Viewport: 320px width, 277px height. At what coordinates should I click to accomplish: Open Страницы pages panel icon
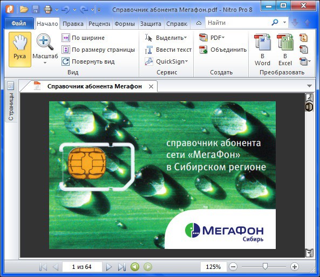pyautogui.click(x=11, y=86)
